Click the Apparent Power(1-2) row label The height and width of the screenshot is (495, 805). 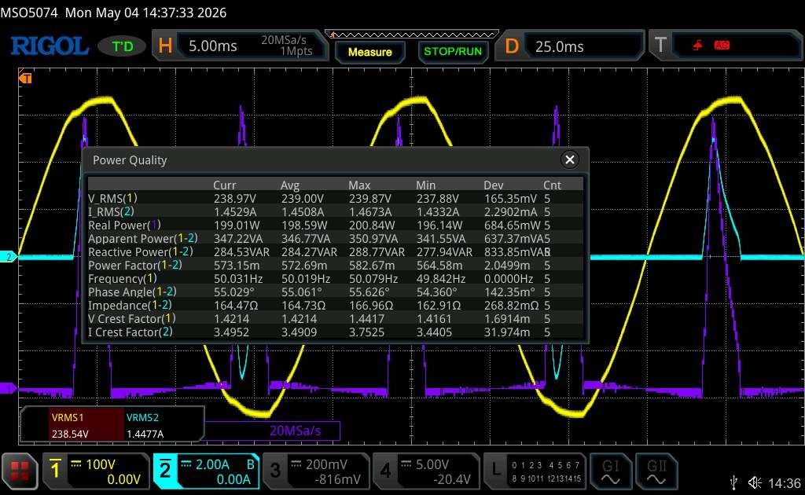[143, 238]
